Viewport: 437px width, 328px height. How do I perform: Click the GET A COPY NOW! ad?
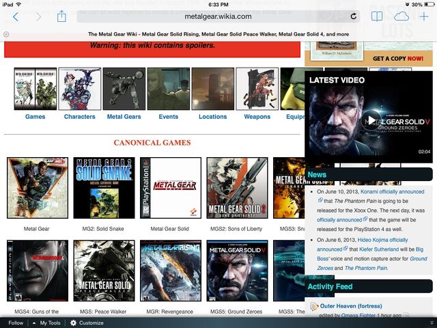click(x=398, y=59)
